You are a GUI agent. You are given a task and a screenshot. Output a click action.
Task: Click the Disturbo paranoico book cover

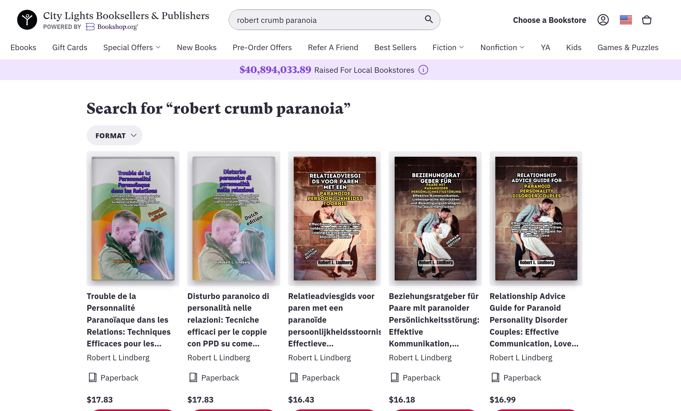click(x=234, y=218)
